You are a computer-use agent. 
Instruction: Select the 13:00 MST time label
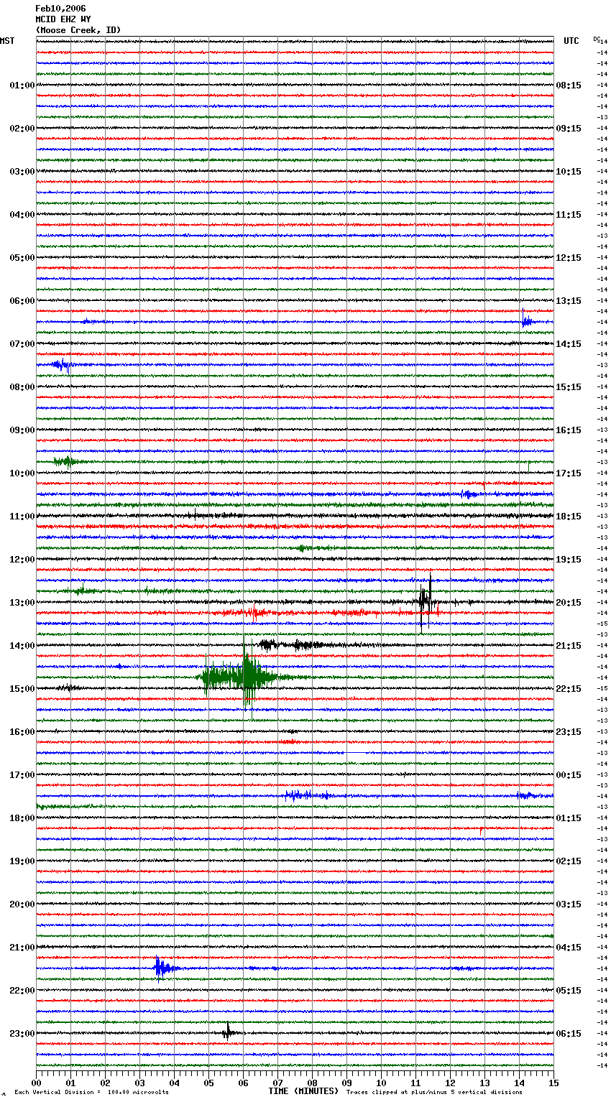22,603
